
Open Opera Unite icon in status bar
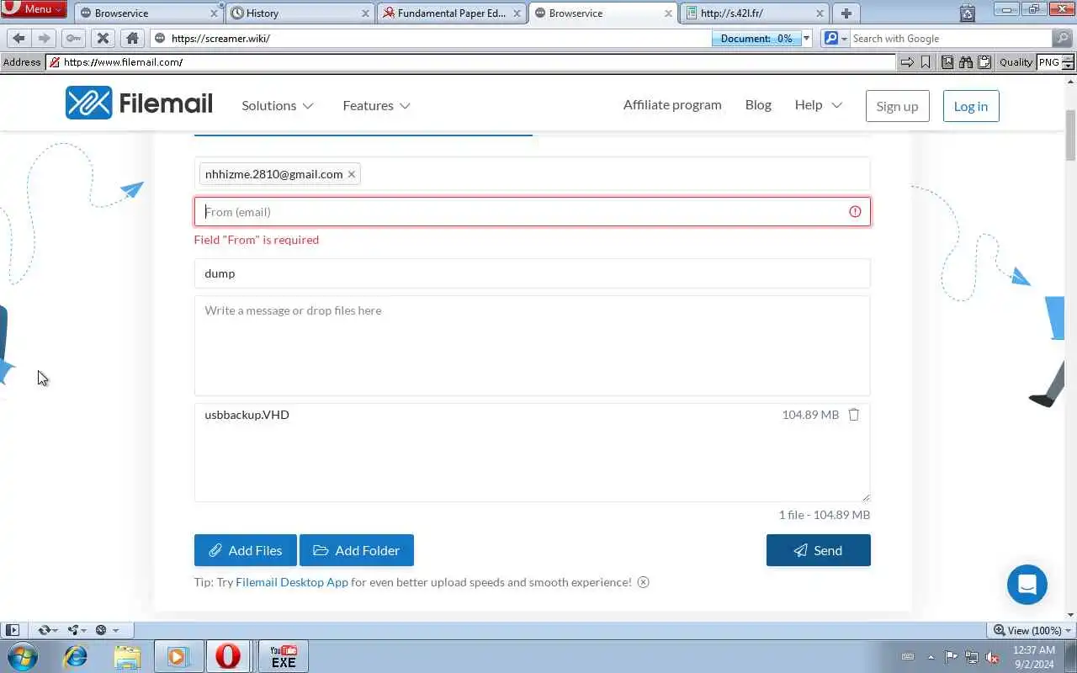77,629
